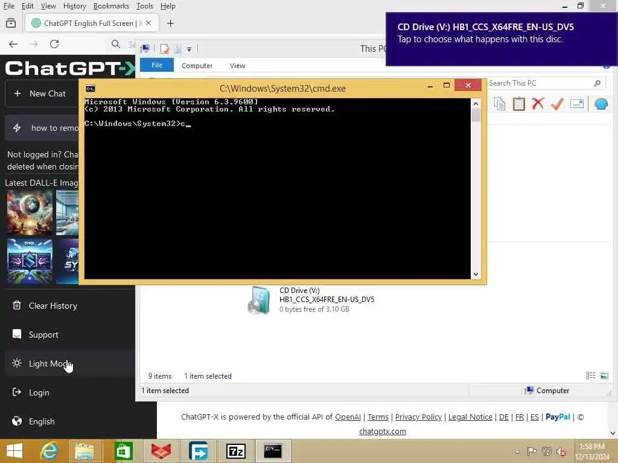Viewport: 618px width, 463px height.
Task: Open the quick access toolbar dropdown arrow
Action: [189, 49]
